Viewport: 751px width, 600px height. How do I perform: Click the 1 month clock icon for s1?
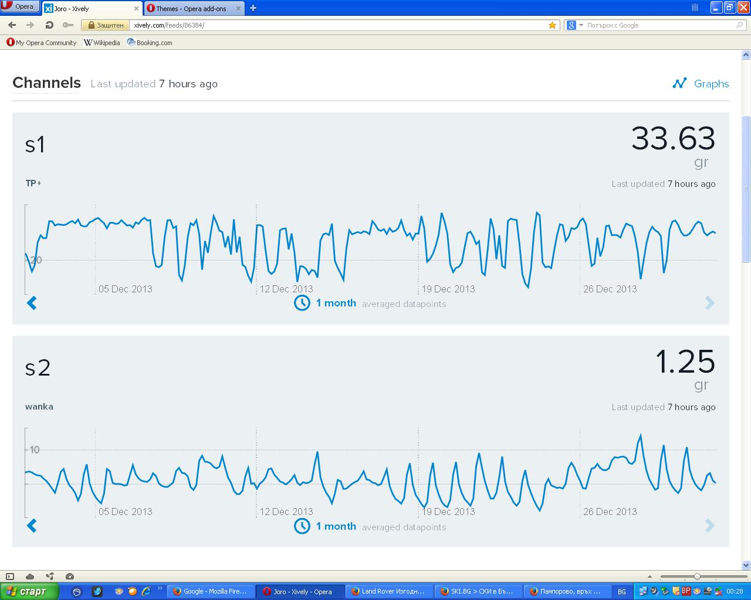(x=302, y=303)
